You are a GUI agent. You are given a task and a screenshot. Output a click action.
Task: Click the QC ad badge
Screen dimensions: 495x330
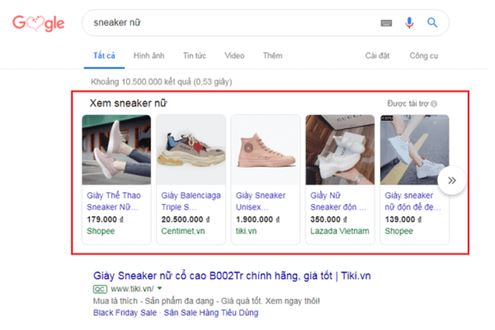[100, 289]
